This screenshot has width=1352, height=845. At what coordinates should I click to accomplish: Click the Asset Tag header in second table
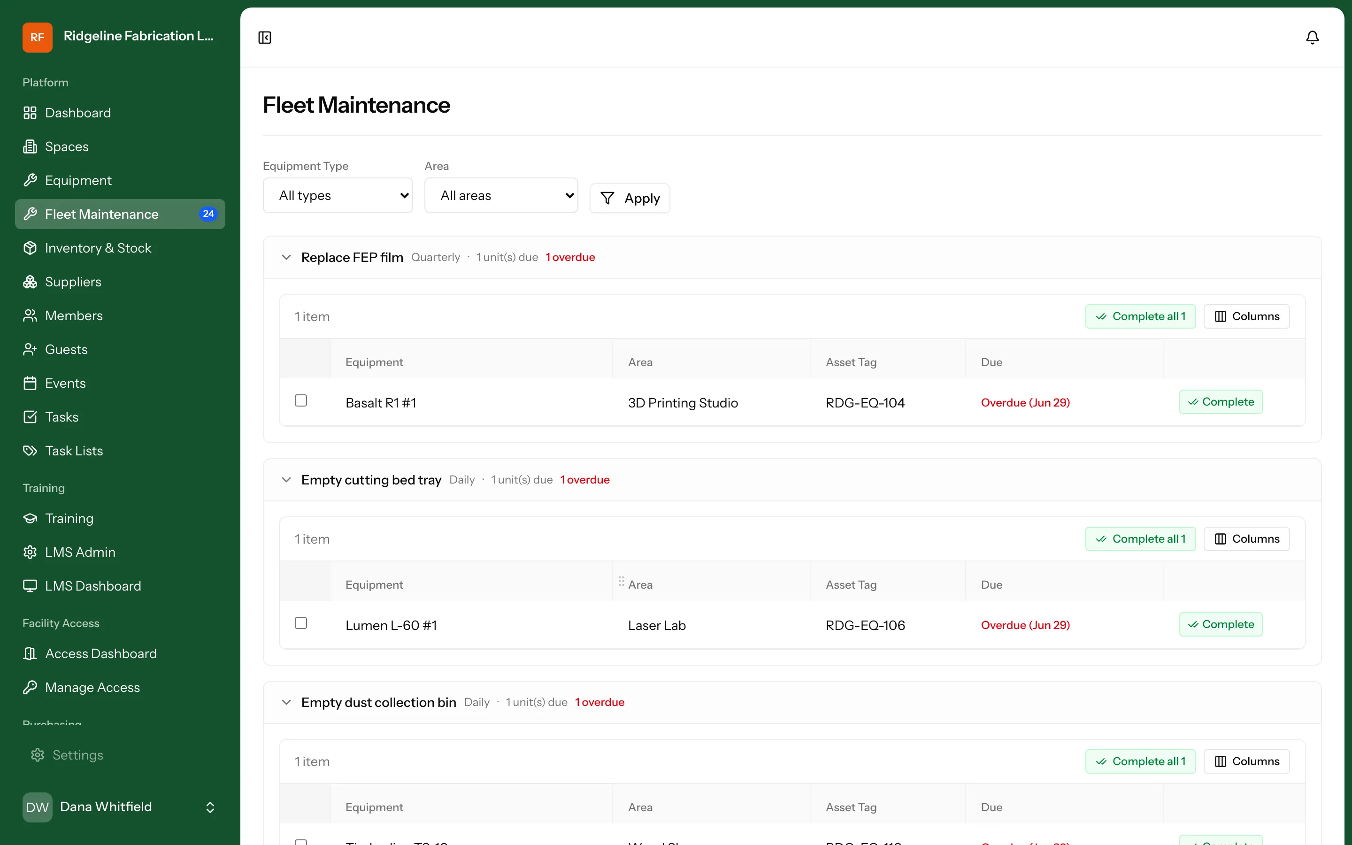click(851, 584)
